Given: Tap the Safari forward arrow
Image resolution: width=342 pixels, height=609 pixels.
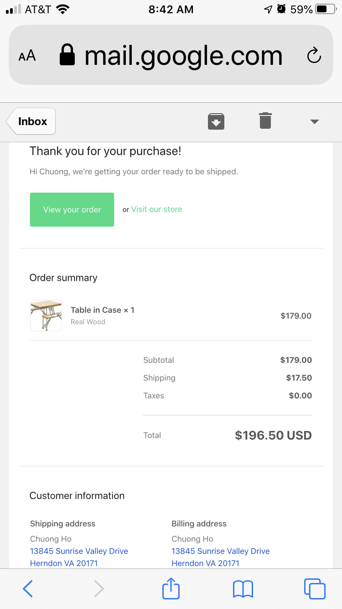Looking at the screenshot, I should coord(98,588).
